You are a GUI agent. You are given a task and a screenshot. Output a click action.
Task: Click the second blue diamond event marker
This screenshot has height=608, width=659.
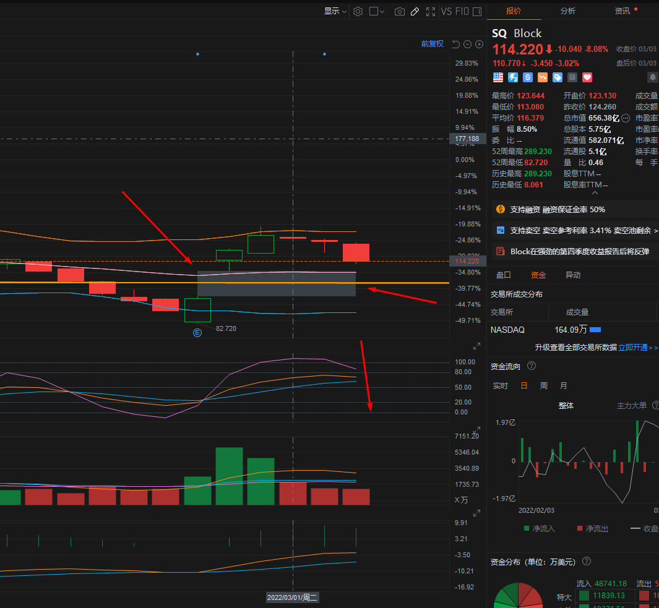pos(324,54)
